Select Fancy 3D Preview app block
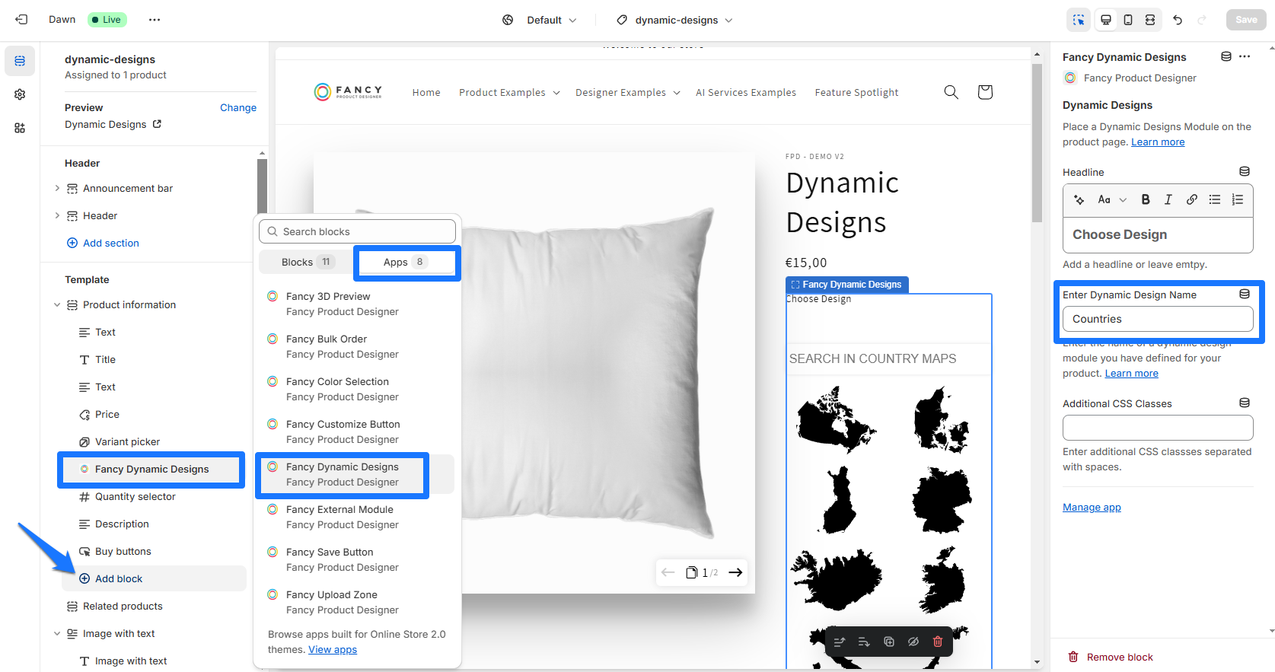The height and width of the screenshot is (672, 1275). pos(357,304)
